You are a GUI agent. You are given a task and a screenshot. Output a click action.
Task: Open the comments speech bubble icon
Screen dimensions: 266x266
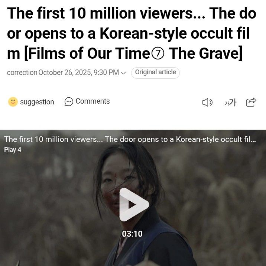69,102
